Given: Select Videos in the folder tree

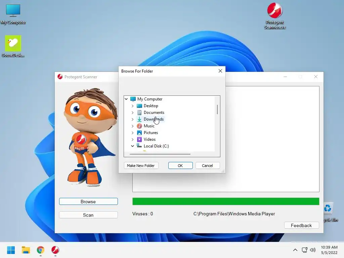Looking at the screenshot, I should pyautogui.click(x=149, y=139).
